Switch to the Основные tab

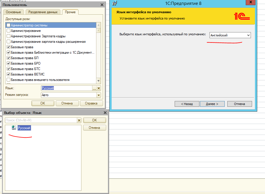click(13, 12)
